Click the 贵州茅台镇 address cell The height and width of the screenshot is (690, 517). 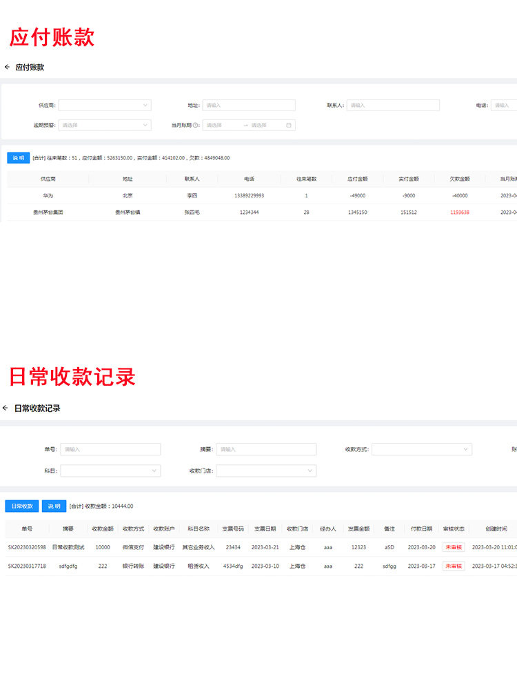[x=128, y=212]
